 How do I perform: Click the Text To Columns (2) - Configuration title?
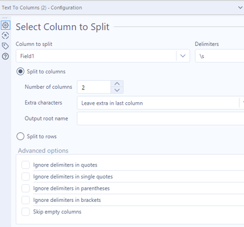[x=42, y=8]
